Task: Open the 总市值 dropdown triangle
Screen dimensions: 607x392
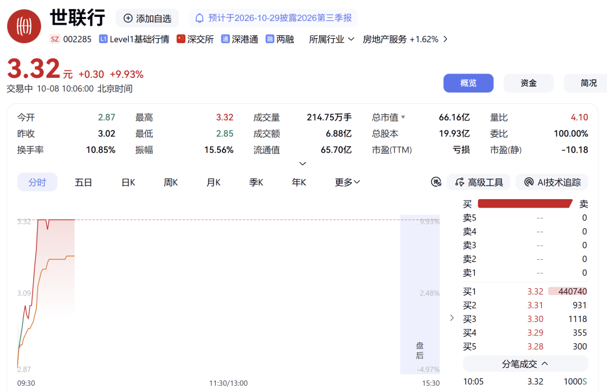Action: [x=404, y=117]
